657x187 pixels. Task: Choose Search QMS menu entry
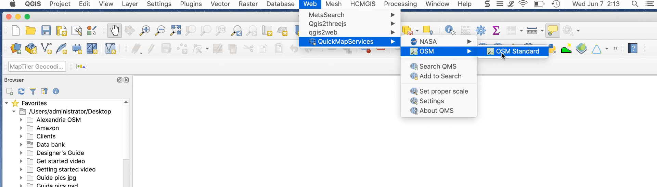click(439, 67)
